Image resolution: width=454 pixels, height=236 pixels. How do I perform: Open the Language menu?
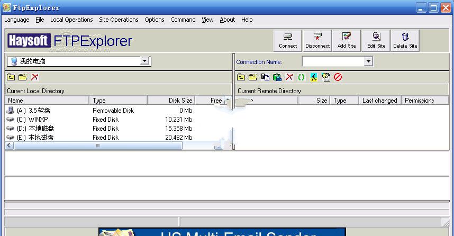[x=17, y=20]
